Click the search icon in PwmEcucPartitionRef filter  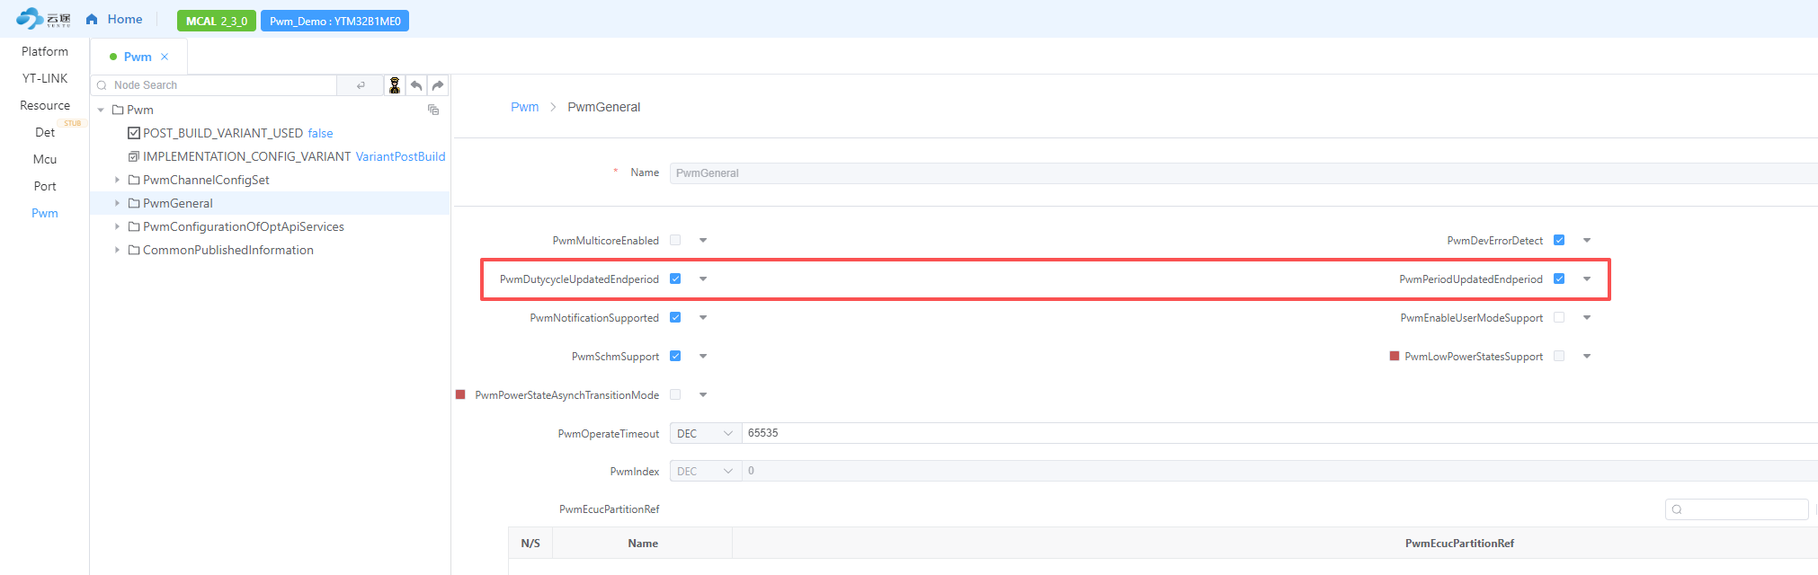click(x=1677, y=509)
